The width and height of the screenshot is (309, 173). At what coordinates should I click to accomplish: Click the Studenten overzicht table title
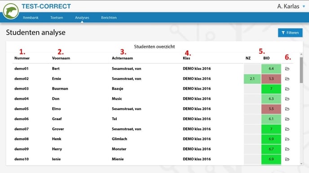pos(154,46)
